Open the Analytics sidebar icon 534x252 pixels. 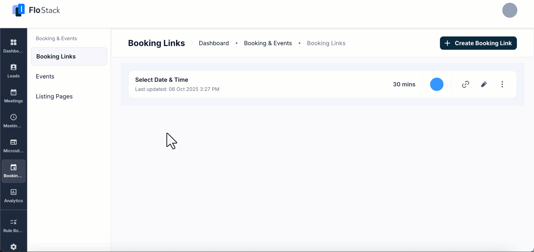tap(13, 195)
